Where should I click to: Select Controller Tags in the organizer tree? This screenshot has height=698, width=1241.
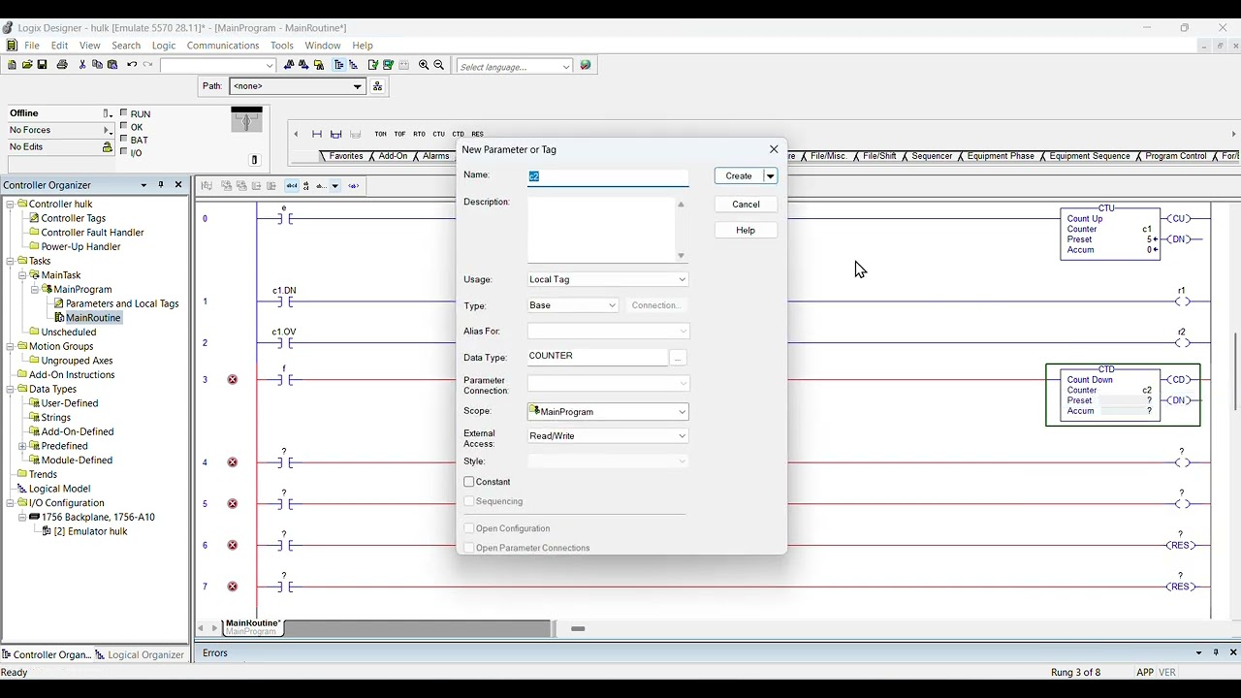(74, 218)
